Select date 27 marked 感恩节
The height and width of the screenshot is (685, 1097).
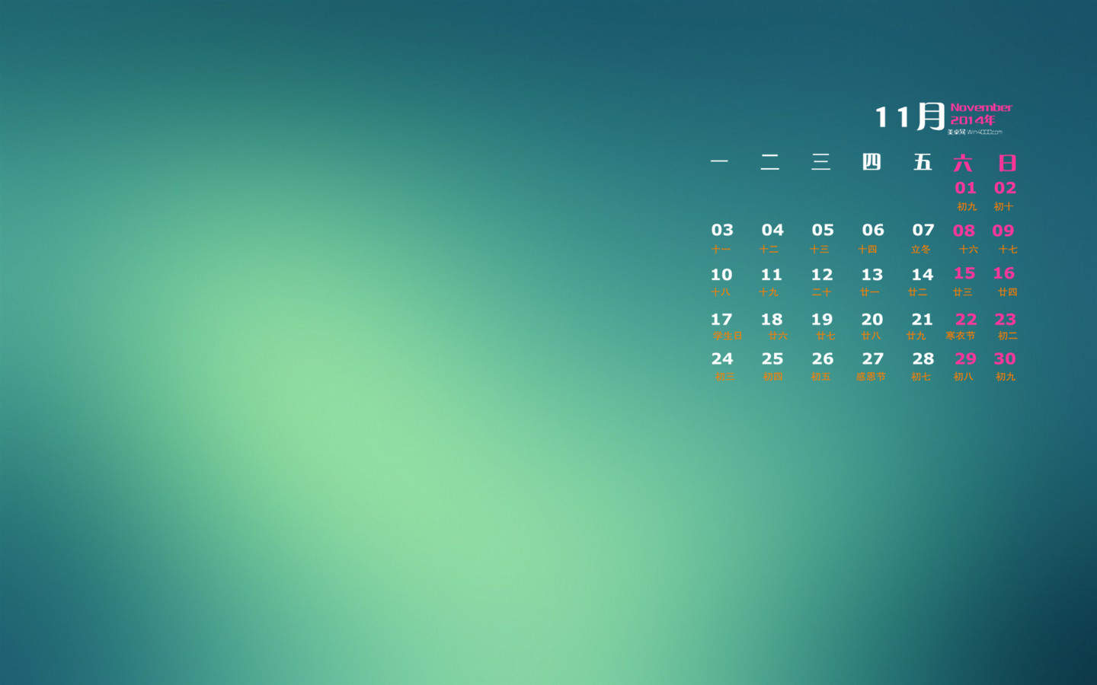click(872, 358)
